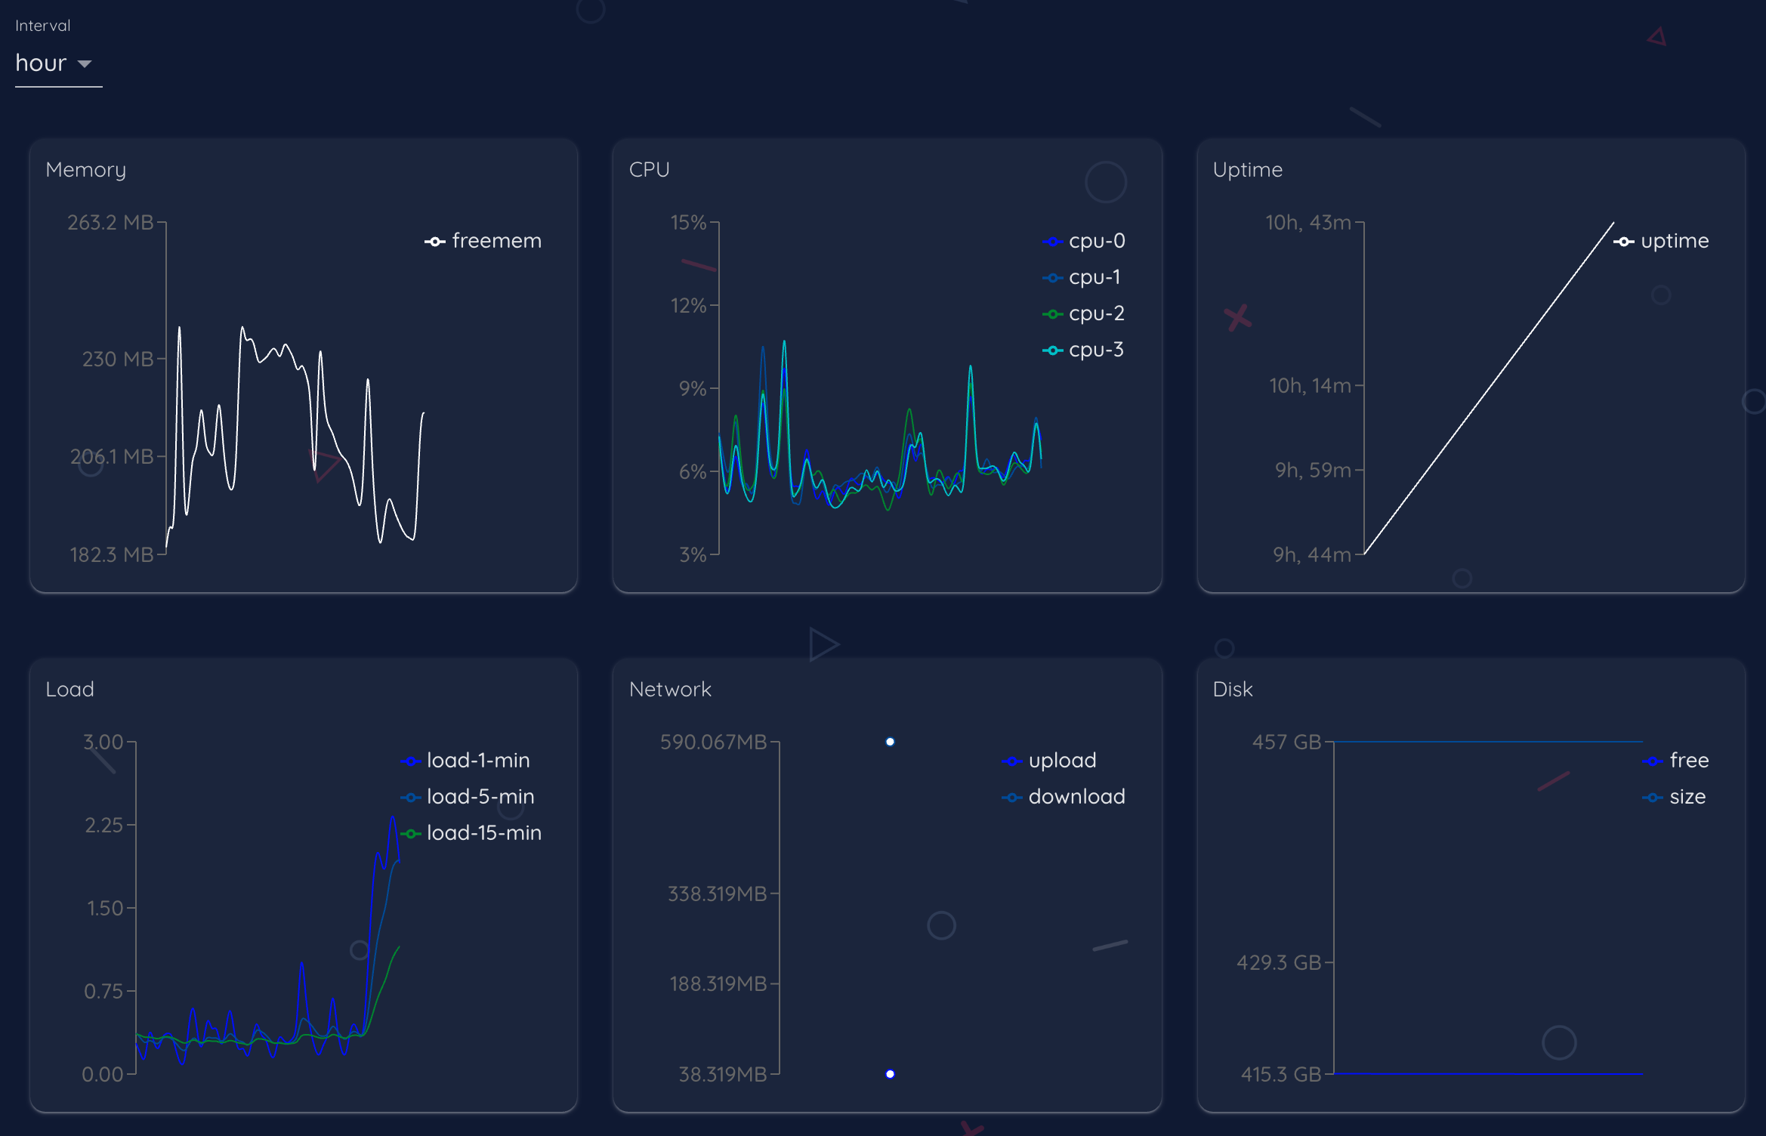Click the Memory card title
The width and height of the screenshot is (1766, 1136).
(x=85, y=170)
